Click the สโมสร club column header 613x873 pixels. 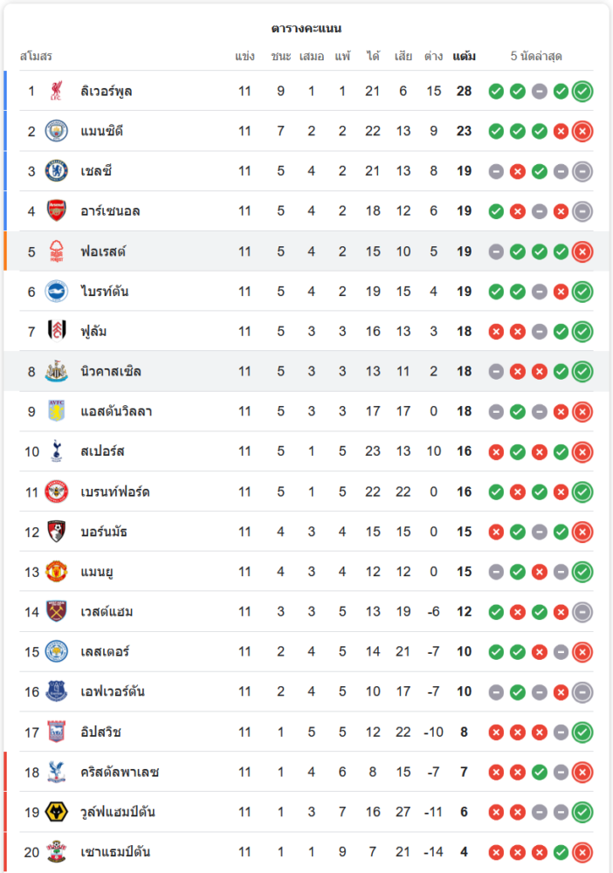click(36, 57)
